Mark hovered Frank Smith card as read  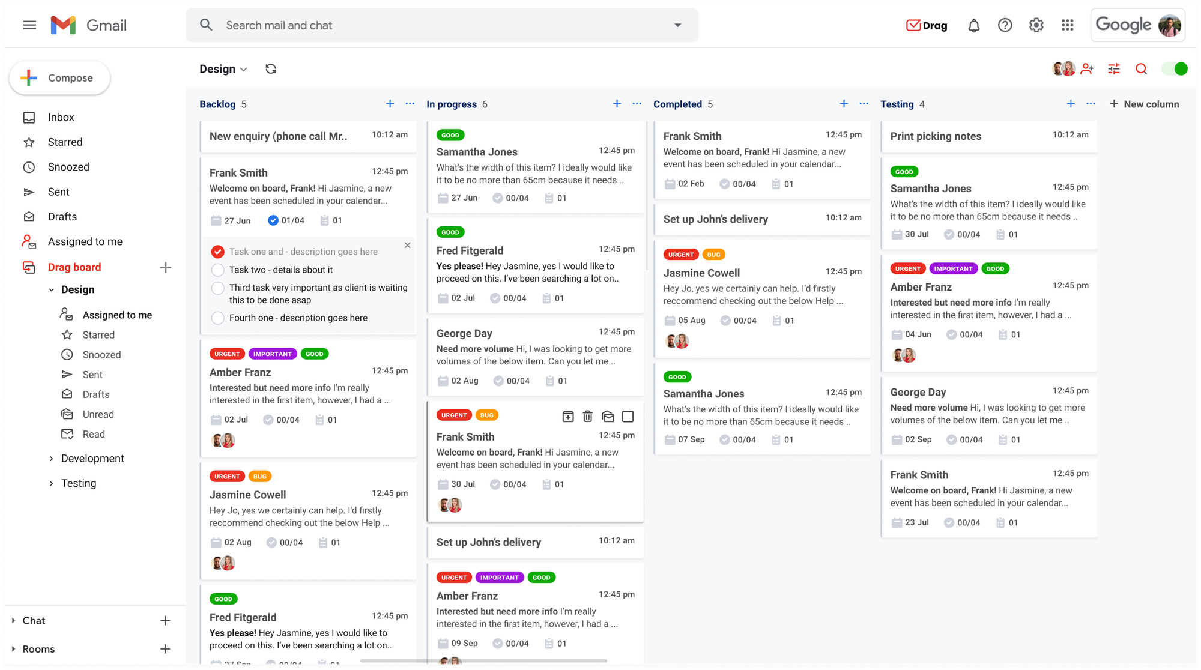coord(608,416)
